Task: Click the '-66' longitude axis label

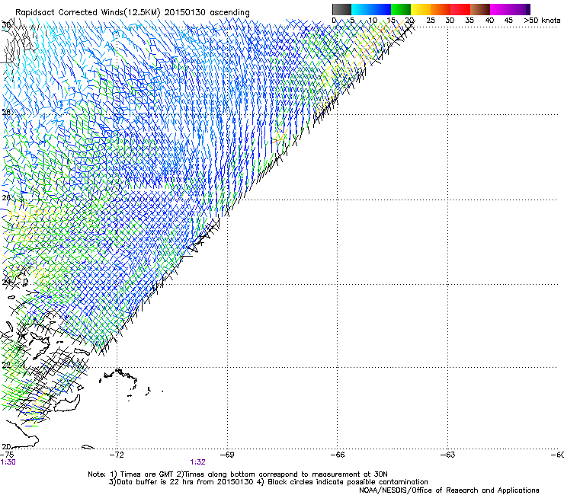Action: point(338,455)
